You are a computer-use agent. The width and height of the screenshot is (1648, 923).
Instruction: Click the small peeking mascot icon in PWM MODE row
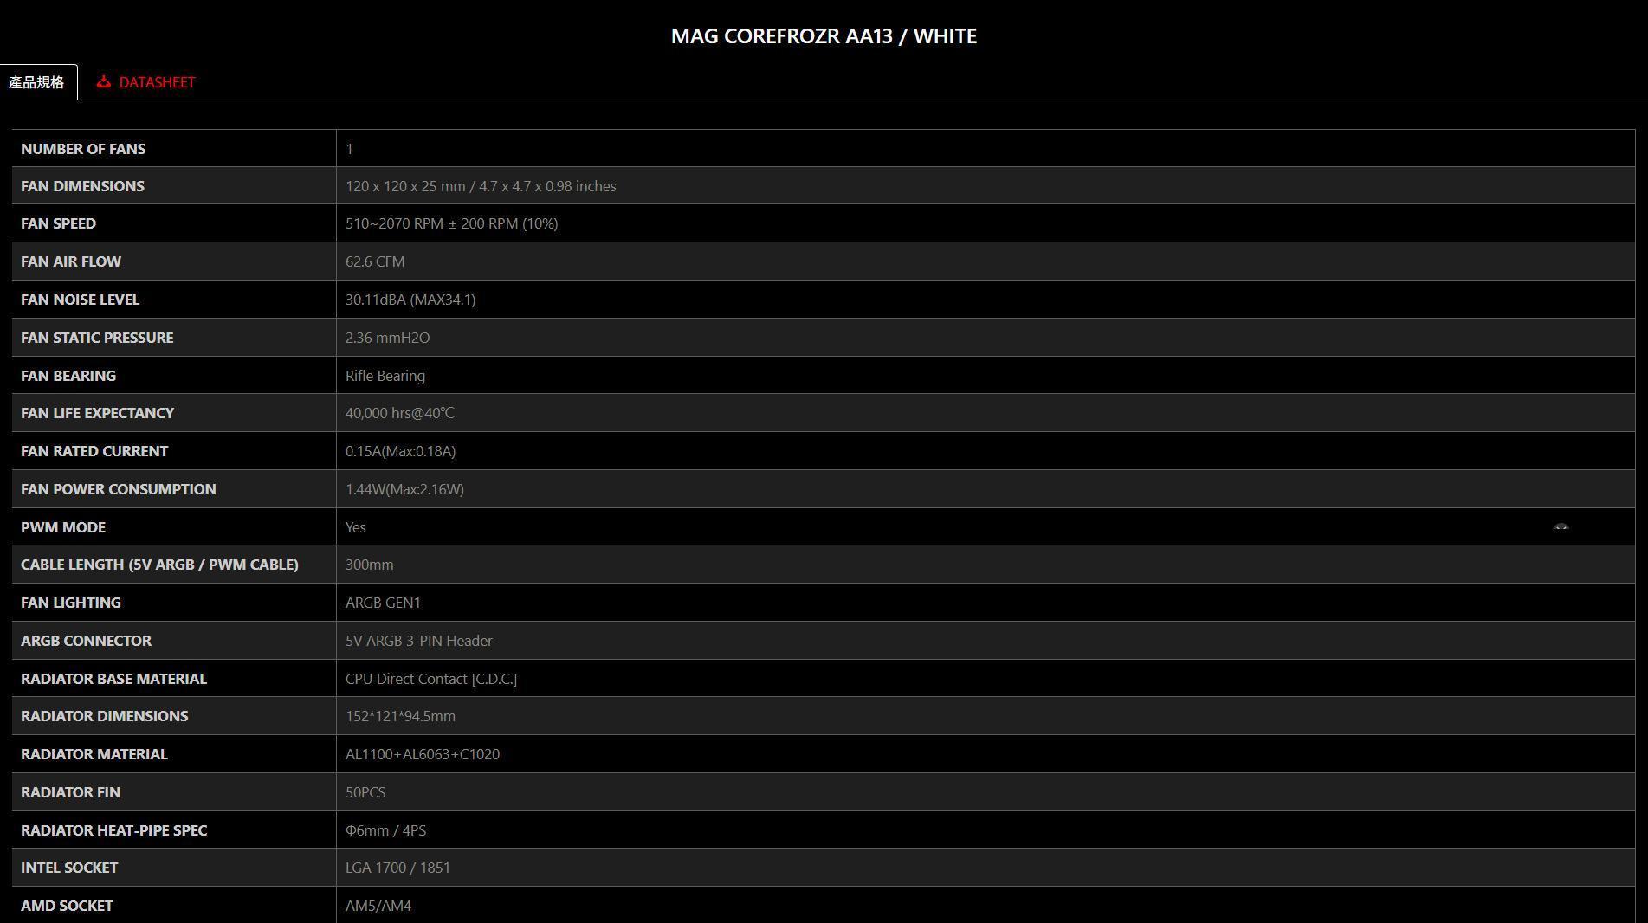pos(1561,526)
